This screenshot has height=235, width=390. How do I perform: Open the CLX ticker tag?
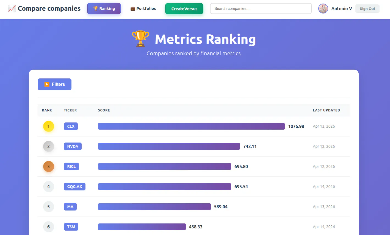click(x=71, y=126)
